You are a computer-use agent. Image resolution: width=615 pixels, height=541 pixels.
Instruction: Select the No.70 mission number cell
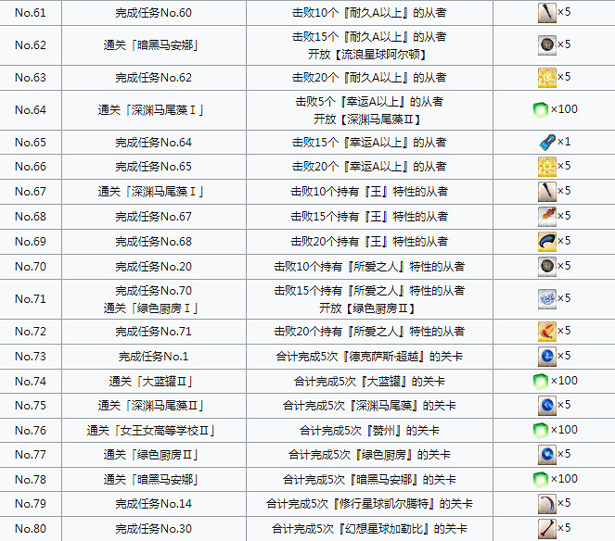[31, 266]
